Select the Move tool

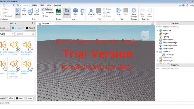[24, 12]
